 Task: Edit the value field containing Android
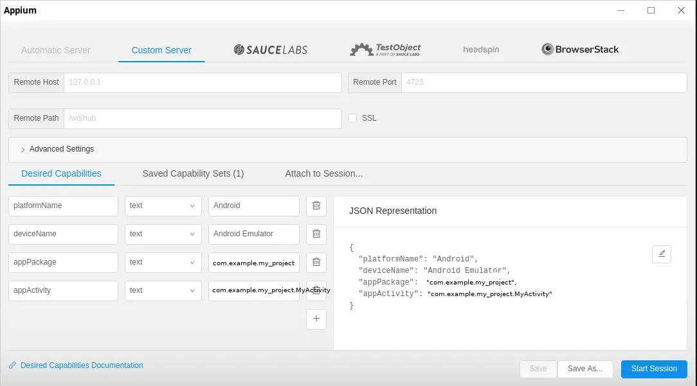click(254, 206)
